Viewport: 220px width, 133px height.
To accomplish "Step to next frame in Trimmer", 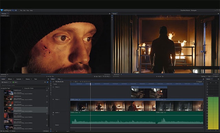I will click(53, 76).
